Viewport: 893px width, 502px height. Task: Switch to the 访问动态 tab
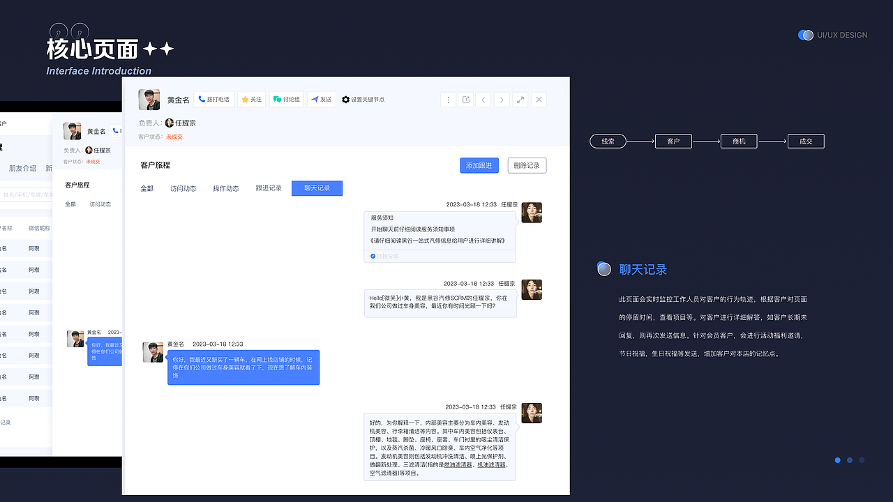click(183, 188)
